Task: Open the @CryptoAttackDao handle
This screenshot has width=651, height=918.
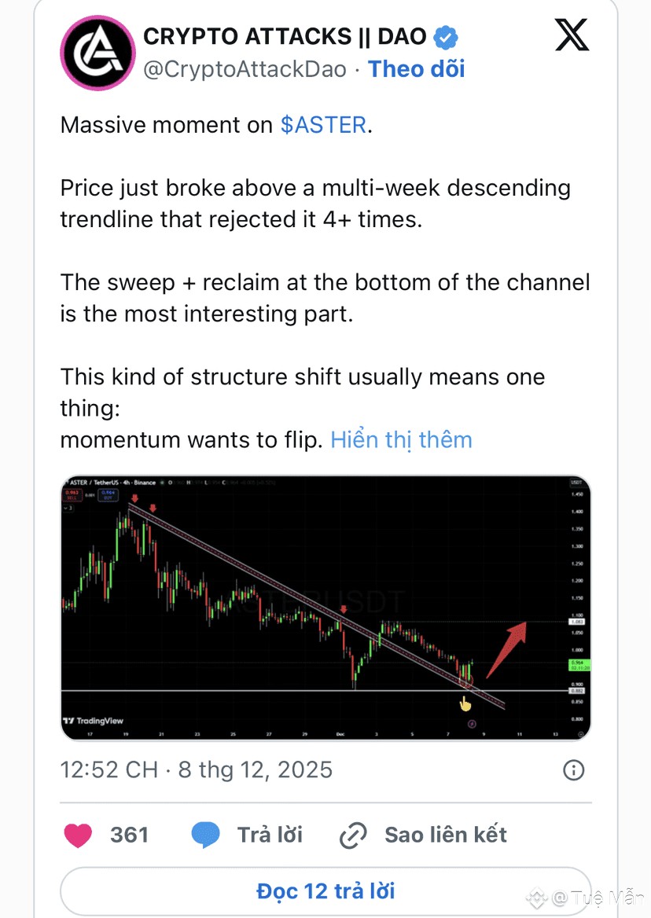Action: point(244,69)
